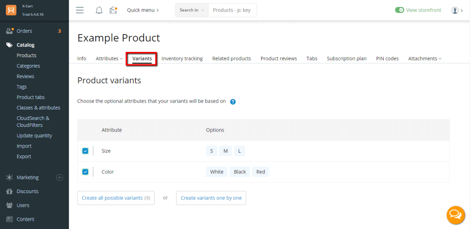Expand Marketing with the plus icon

60,177
